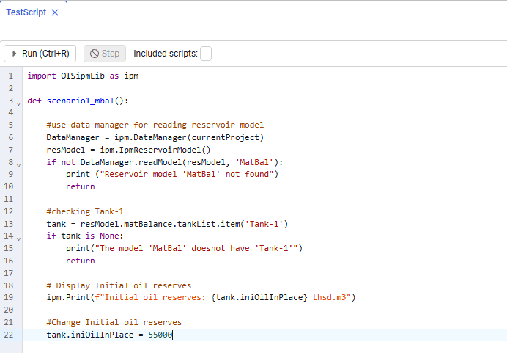The image size is (507, 353).
Task: Click line number 22 in gutter
Action: (9, 335)
